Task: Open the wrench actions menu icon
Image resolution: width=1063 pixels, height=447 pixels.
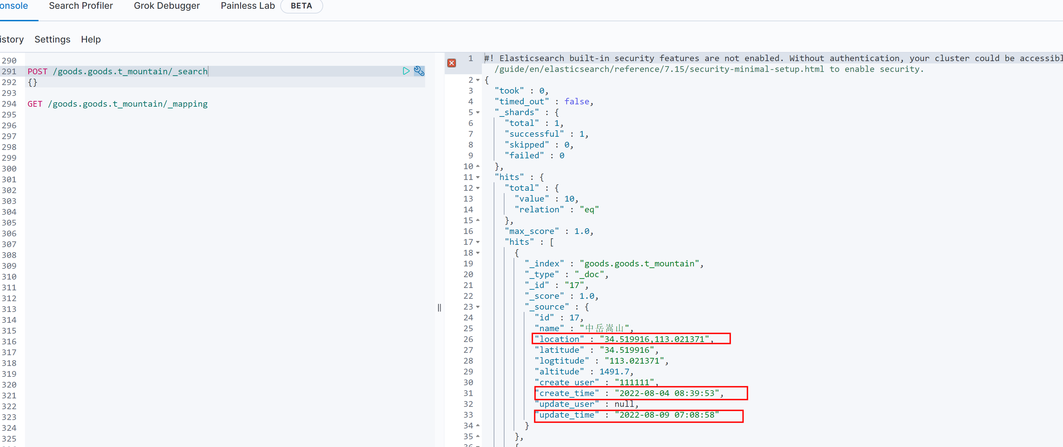Action: pos(419,71)
